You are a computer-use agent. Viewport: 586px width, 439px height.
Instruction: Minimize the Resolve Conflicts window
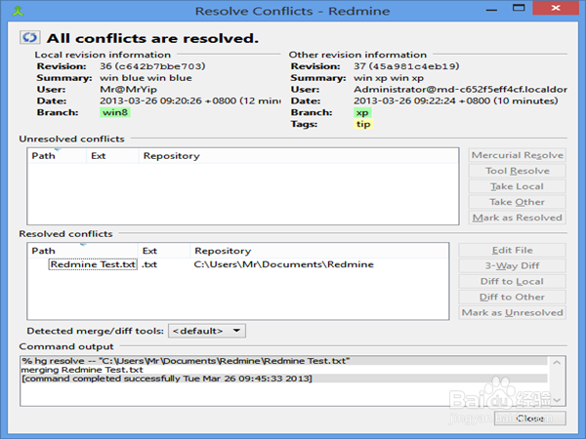492,9
